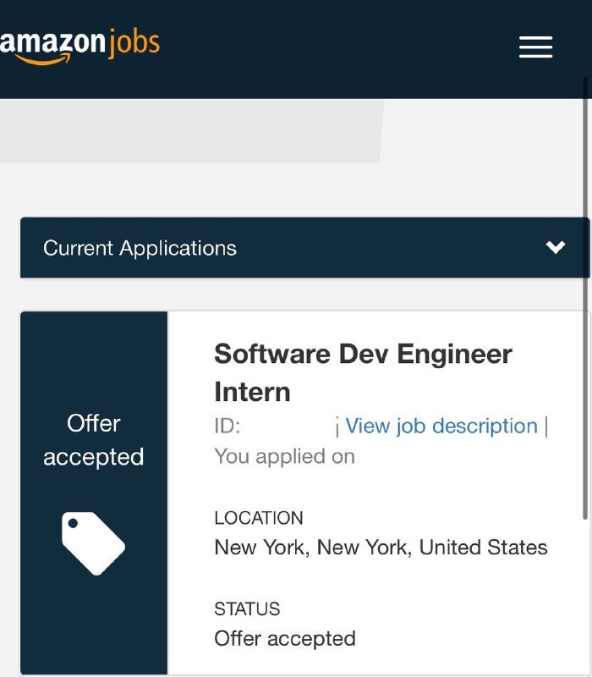Click the Current Applications heading text
This screenshot has width=592, height=677.
click(140, 248)
